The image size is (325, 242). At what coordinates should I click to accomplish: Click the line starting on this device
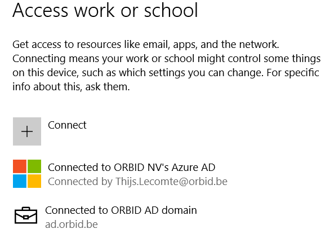pyautogui.click(x=166, y=73)
